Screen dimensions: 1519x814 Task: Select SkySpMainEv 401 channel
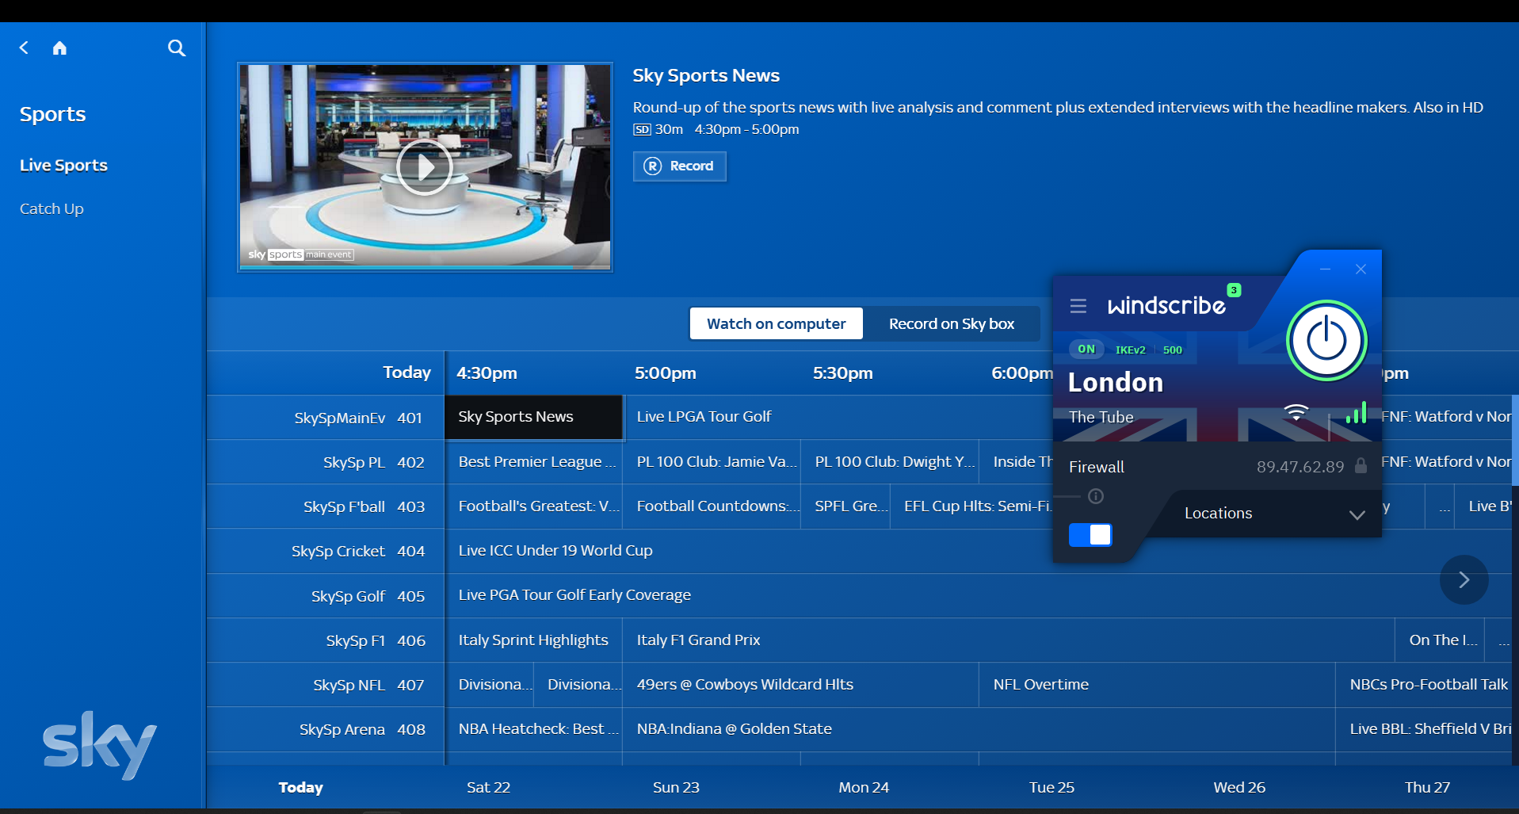pos(326,418)
